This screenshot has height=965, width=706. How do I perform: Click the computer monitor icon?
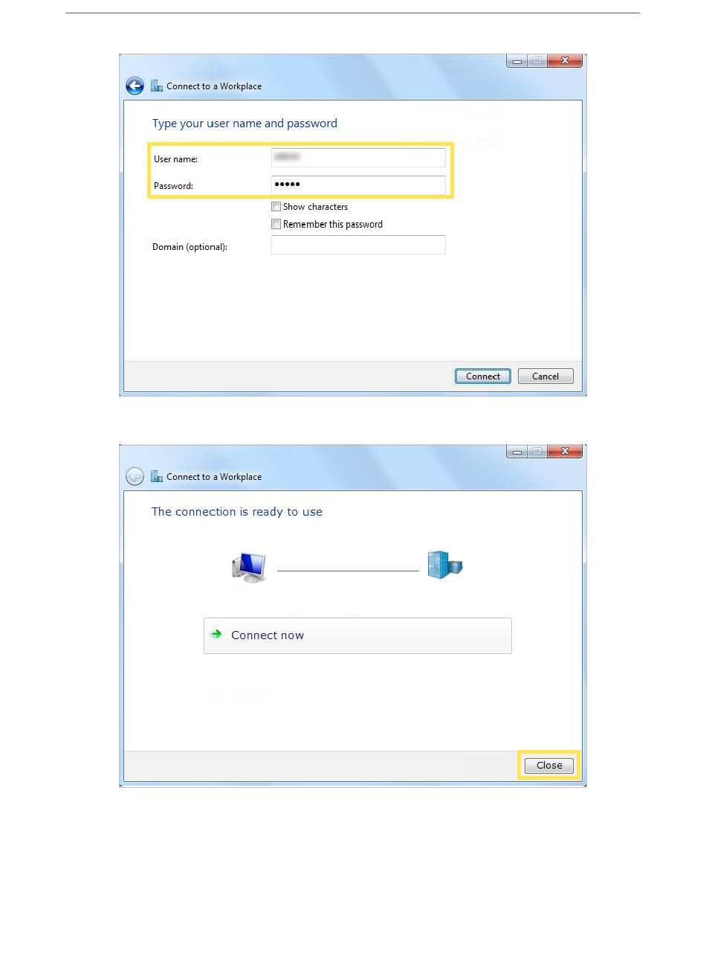249,568
